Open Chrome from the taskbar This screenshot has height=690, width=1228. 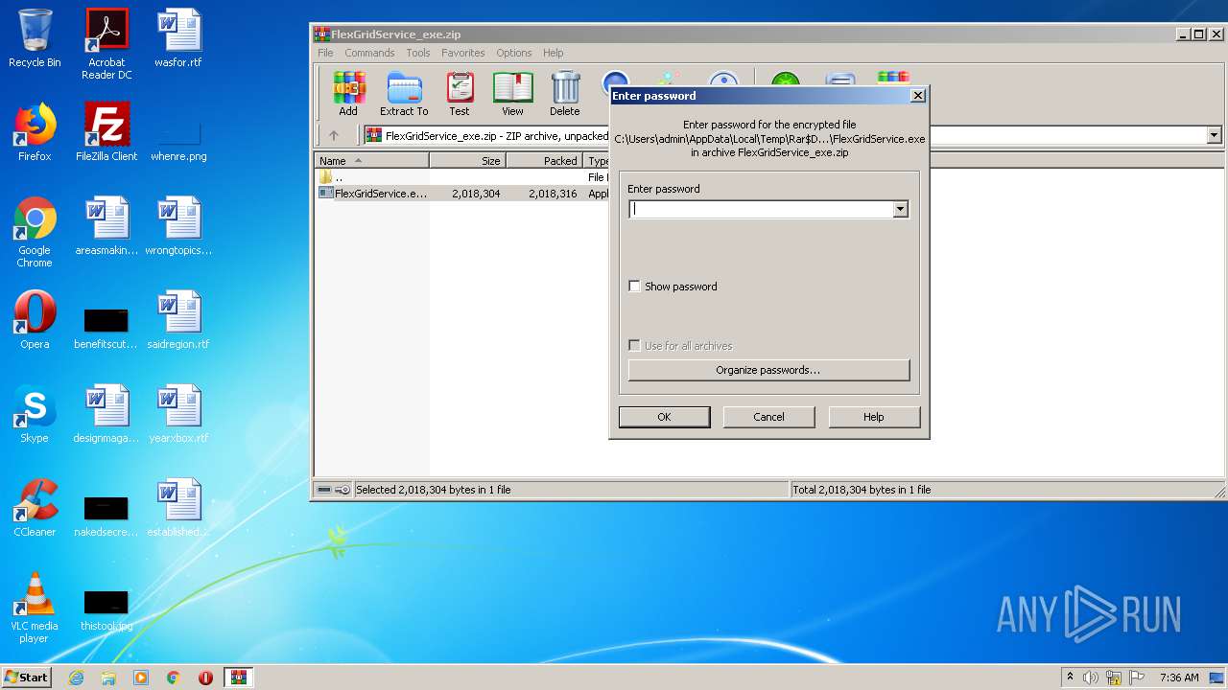coord(173,678)
